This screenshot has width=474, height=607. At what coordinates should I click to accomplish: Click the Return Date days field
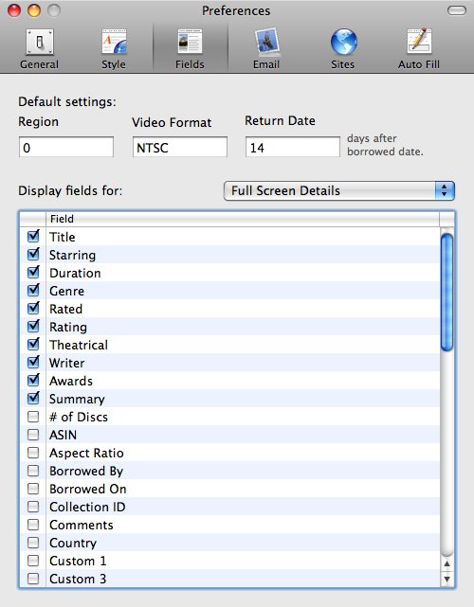[x=293, y=147]
